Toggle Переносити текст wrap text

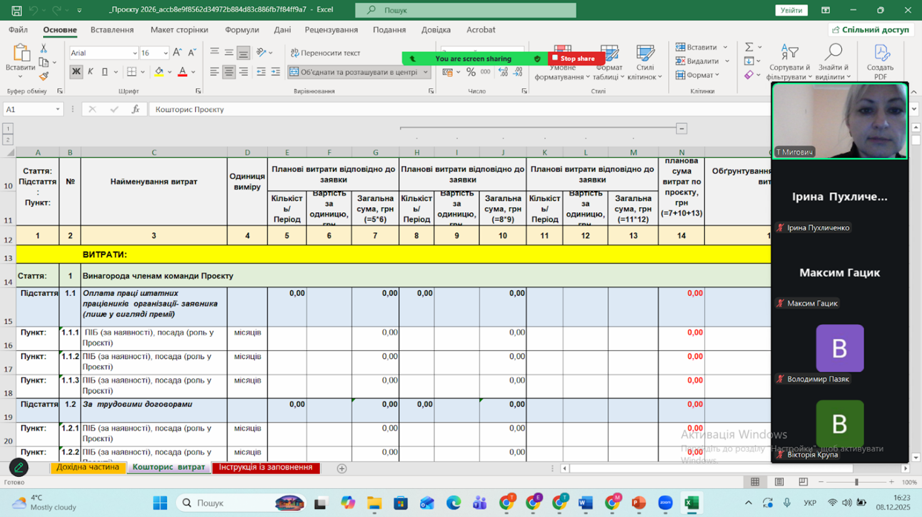click(325, 53)
